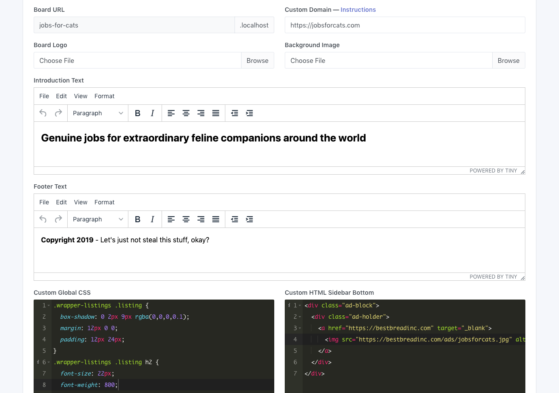Click Bold icon in Introduction Text editor
The height and width of the screenshot is (393, 559).
tap(138, 113)
